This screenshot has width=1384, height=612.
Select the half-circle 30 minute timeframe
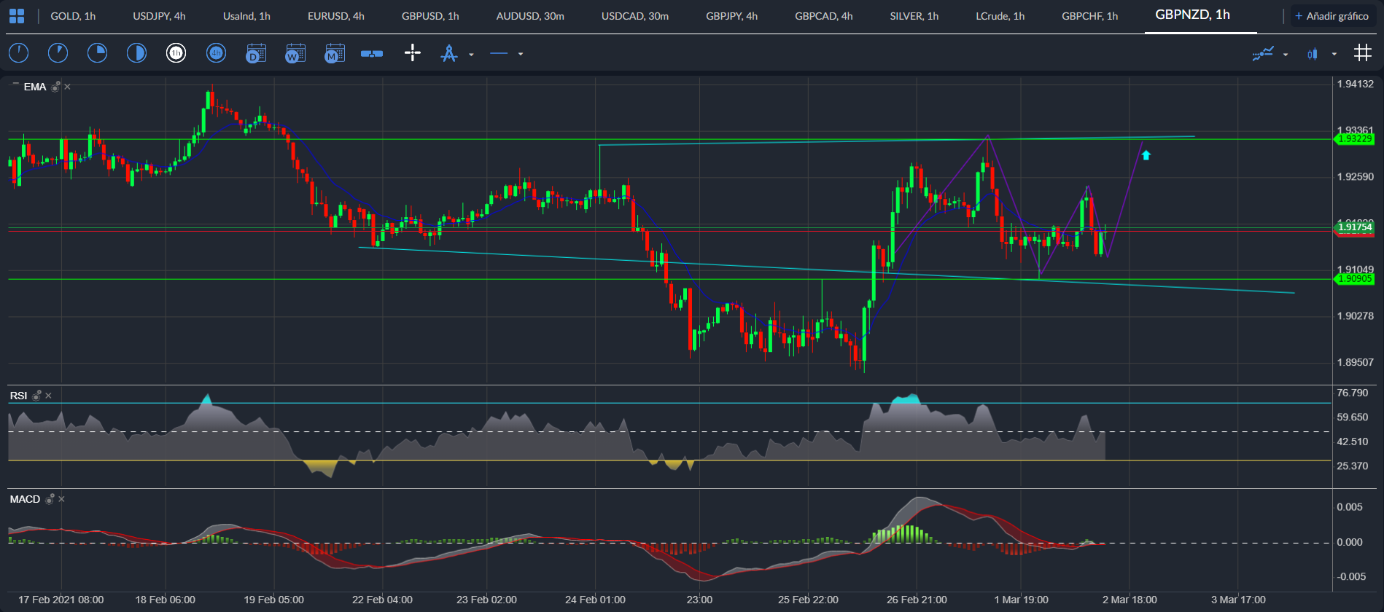(136, 53)
